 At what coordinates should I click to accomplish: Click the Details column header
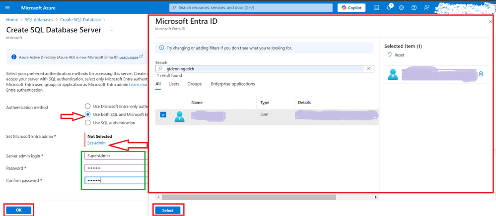point(304,103)
